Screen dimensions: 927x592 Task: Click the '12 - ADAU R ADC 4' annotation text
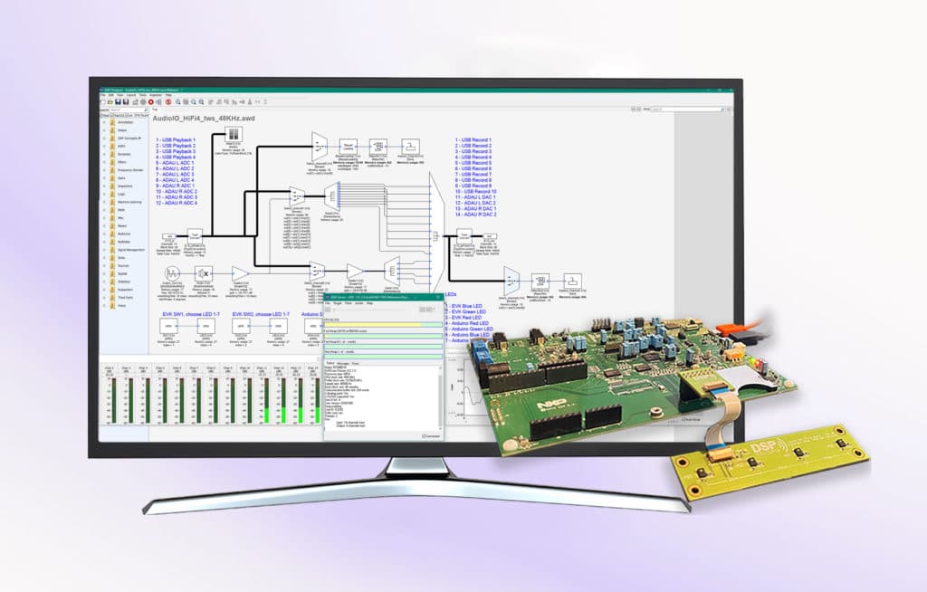click(177, 203)
